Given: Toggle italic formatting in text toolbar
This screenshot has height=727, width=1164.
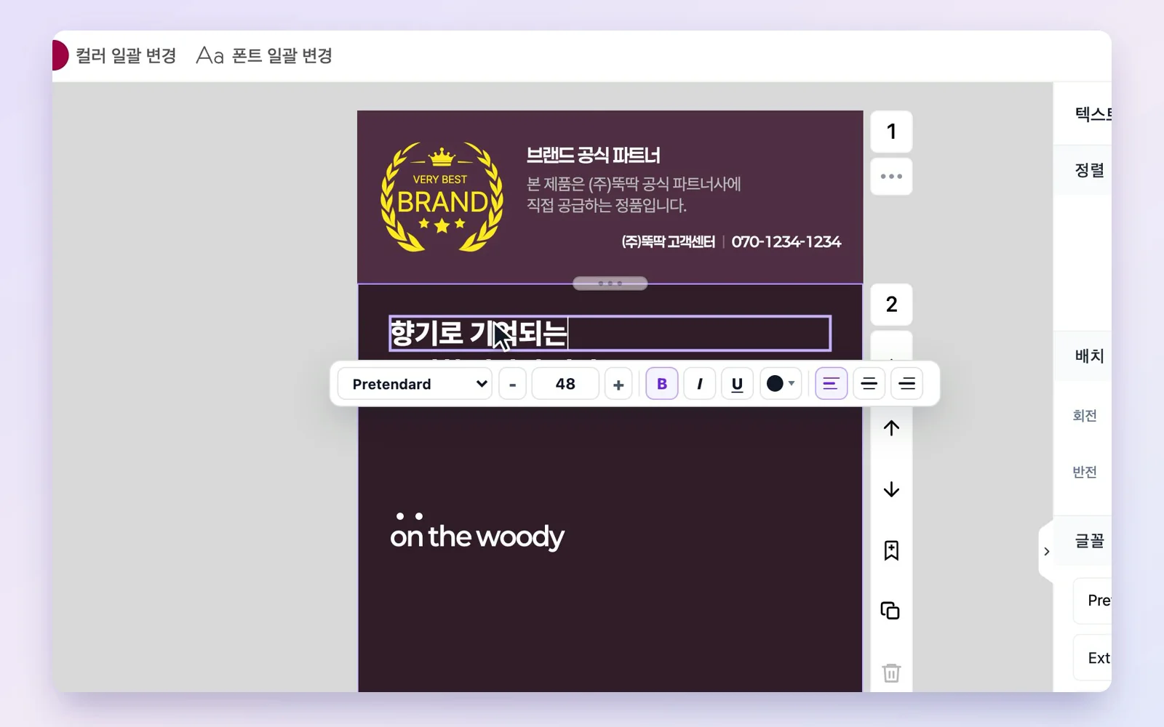Looking at the screenshot, I should pyautogui.click(x=700, y=384).
